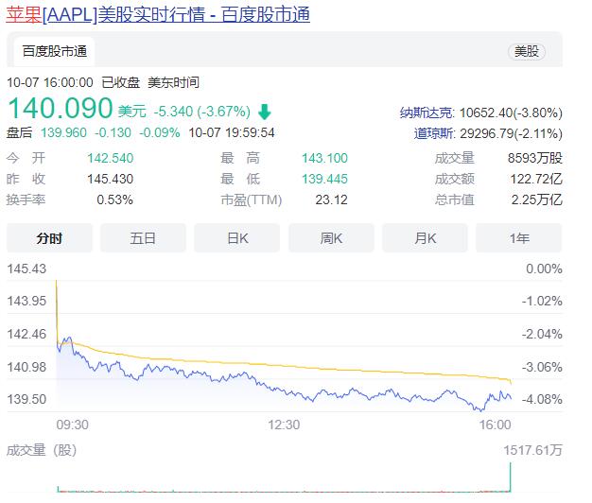Click the closing volume spike bar

(x=511, y=477)
